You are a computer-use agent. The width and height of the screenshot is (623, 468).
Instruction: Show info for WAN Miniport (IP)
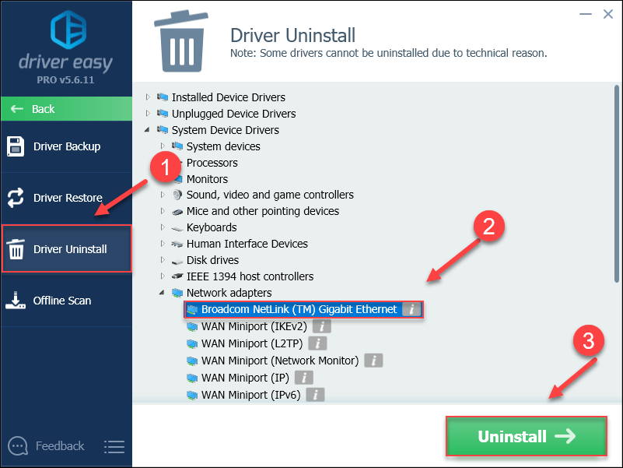coord(304,378)
